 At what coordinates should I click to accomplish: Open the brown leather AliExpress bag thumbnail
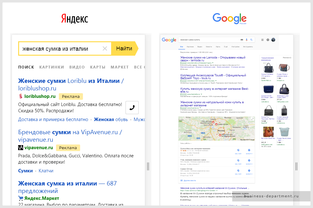269,132
